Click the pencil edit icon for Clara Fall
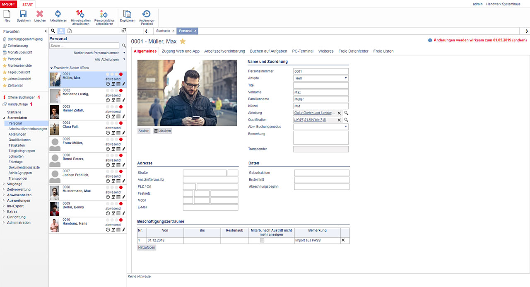 123,133
